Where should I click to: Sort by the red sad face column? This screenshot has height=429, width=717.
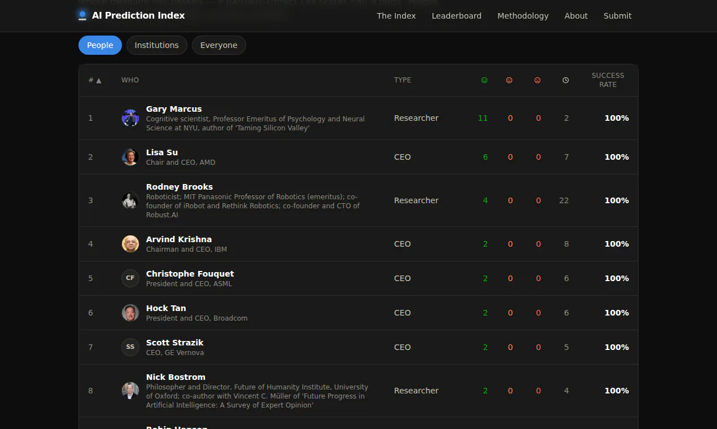tap(537, 80)
